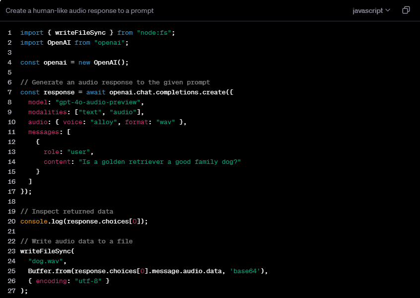The height and width of the screenshot is (298, 420).
Task: Click the modalities property key
Action: pyautogui.click(x=47, y=112)
